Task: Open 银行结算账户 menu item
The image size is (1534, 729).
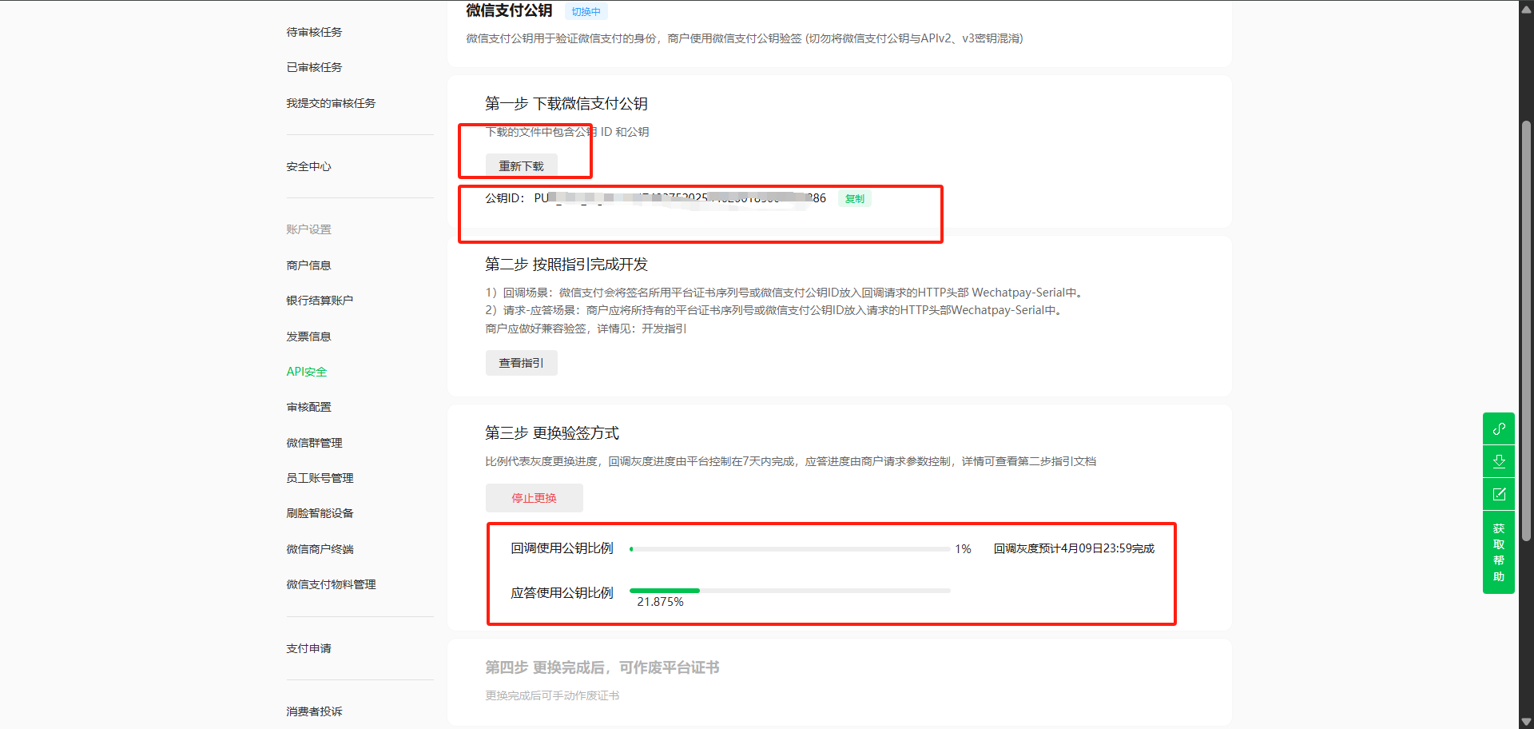Action: pyautogui.click(x=320, y=301)
